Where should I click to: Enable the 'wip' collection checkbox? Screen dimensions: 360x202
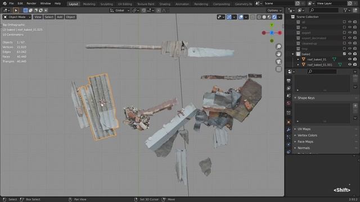pos(344,27)
